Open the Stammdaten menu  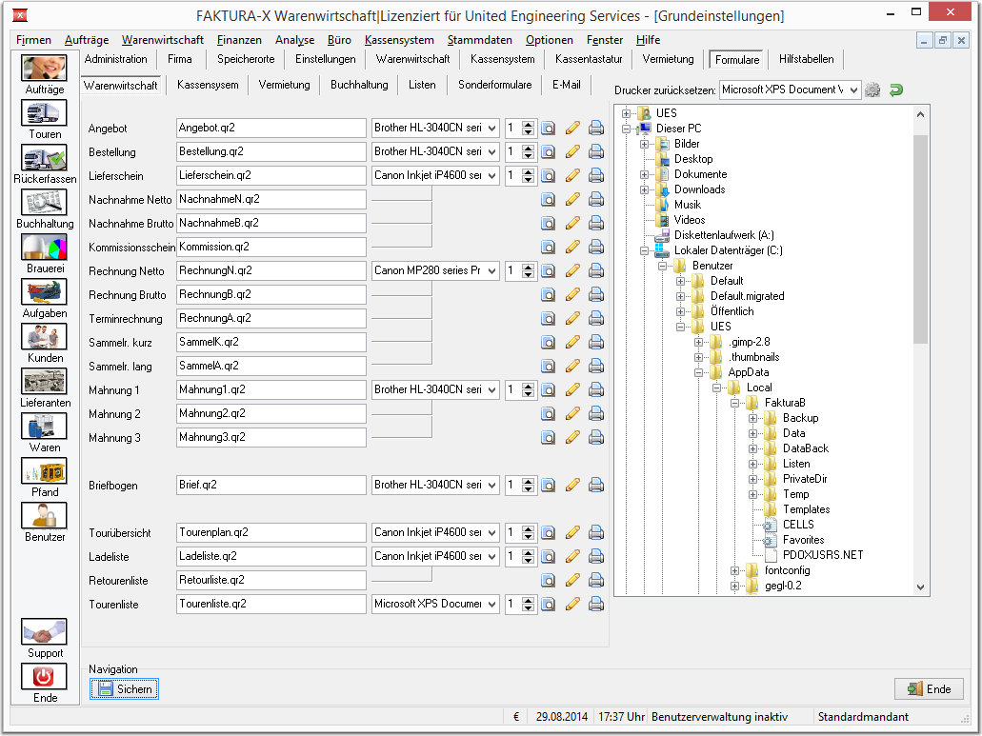[480, 40]
